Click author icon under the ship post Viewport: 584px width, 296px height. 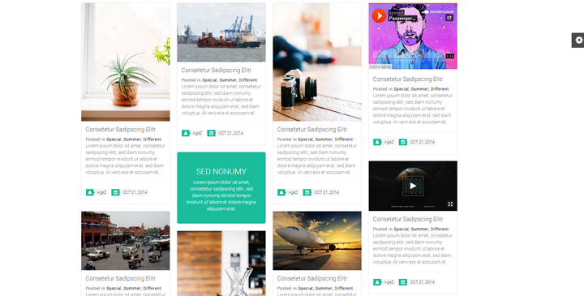point(186,133)
